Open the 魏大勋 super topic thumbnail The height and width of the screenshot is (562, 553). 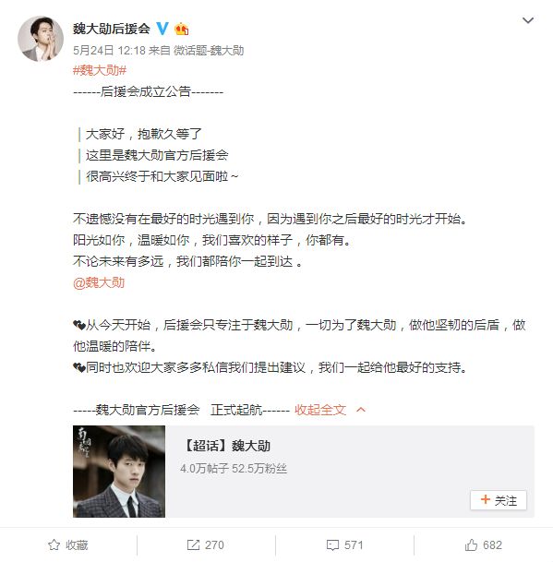pyautogui.click(x=119, y=472)
